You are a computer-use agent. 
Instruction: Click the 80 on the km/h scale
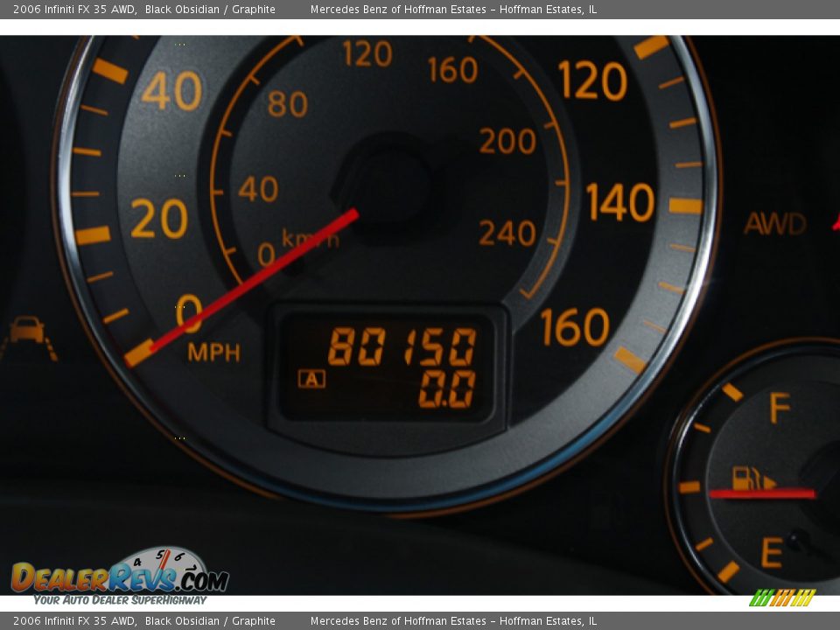[288, 104]
